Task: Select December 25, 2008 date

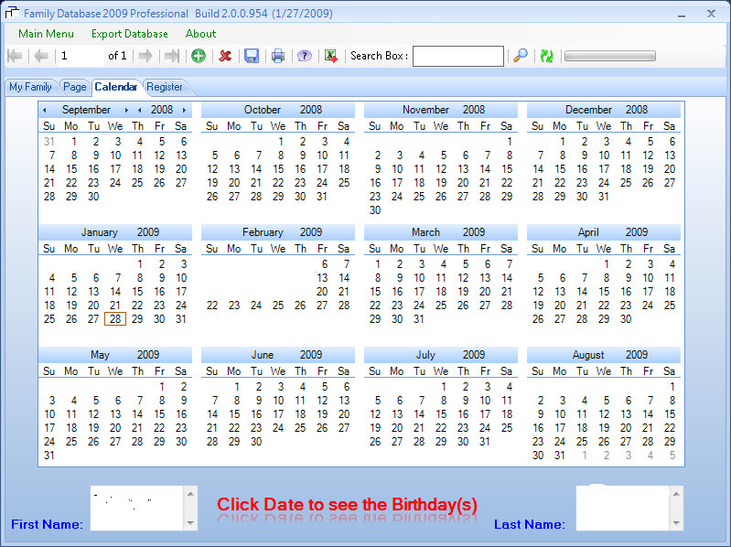Action: (x=626, y=183)
